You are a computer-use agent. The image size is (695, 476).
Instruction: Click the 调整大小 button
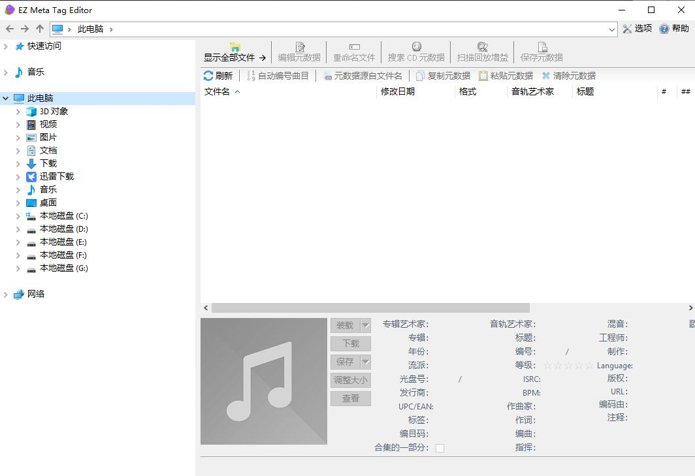(x=350, y=380)
